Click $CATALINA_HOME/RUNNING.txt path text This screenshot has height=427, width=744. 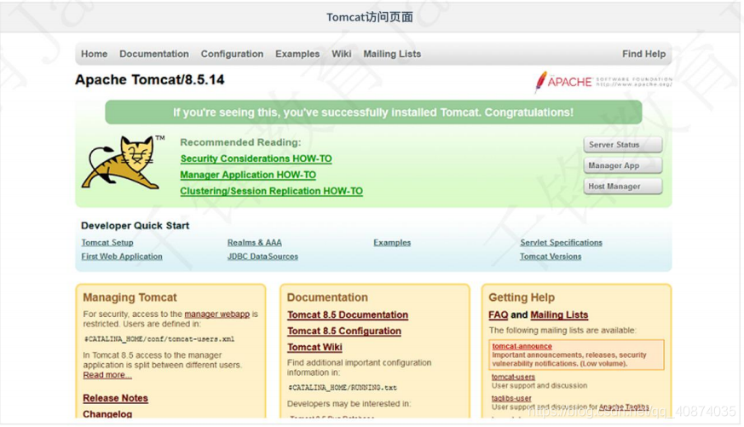(x=343, y=388)
